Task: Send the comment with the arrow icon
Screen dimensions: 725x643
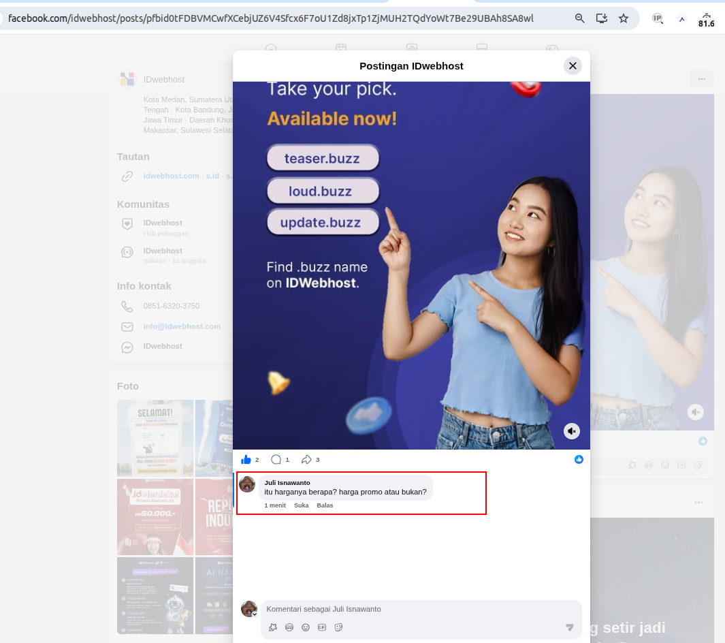Action: [x=570, y=627]
